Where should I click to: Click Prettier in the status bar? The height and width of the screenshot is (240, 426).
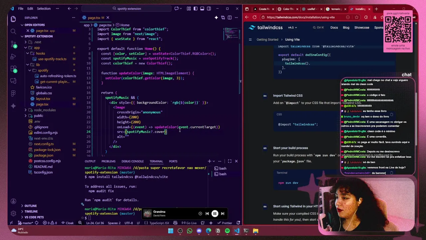225,223
